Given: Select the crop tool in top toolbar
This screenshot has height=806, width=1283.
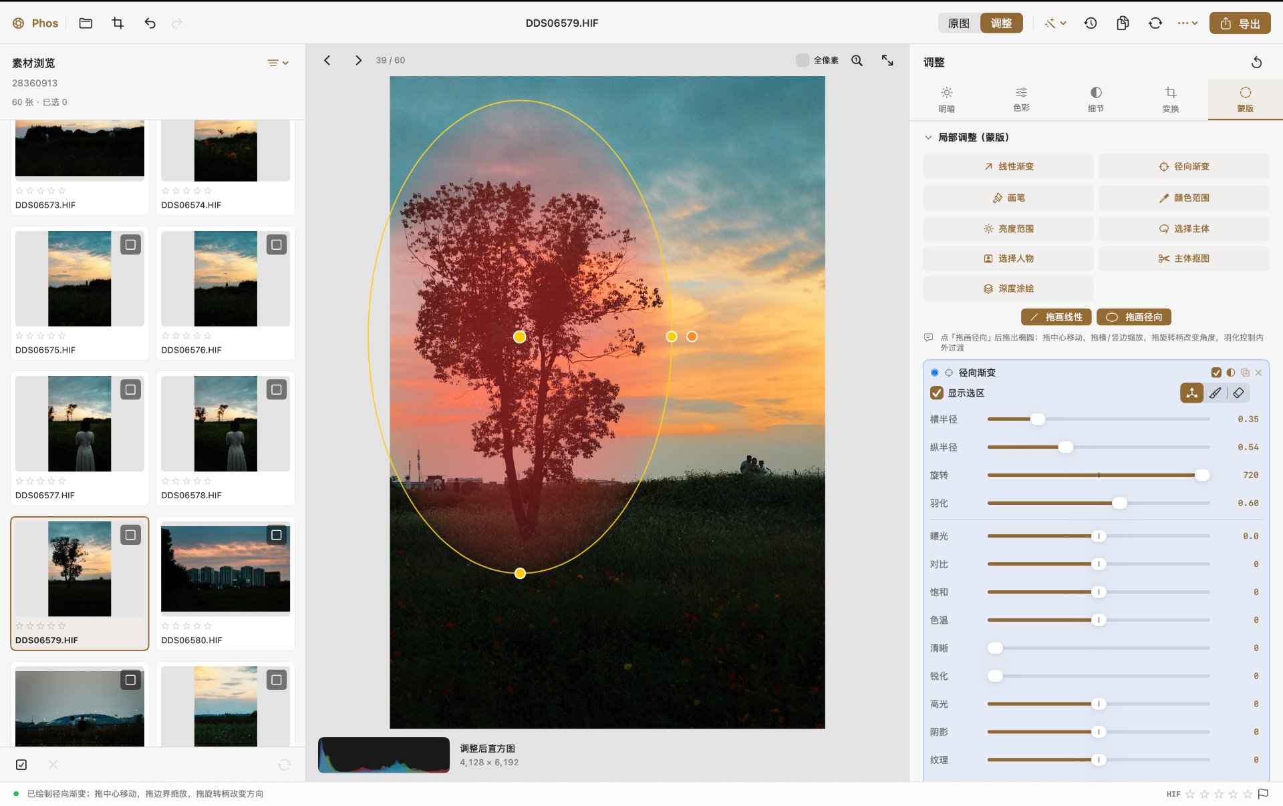Looking at the screenshot, I should pos(118,23).
